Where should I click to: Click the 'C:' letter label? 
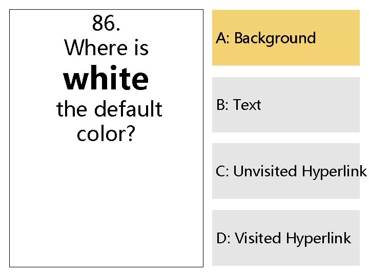[223, 172]
